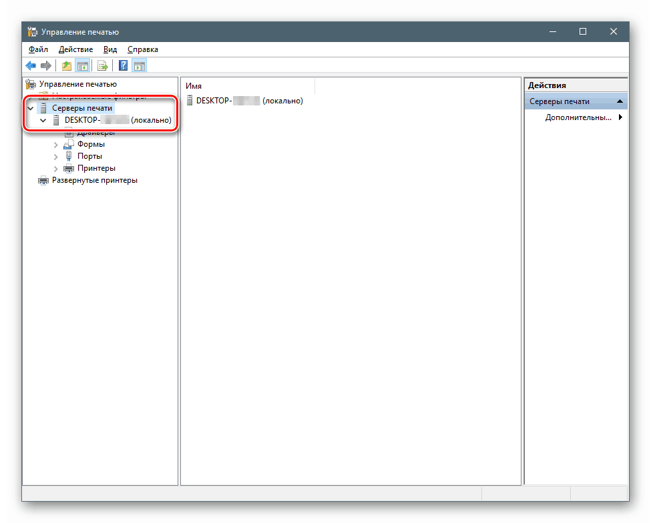Click Дополнительные действия in Actions pane

point(578,117)
